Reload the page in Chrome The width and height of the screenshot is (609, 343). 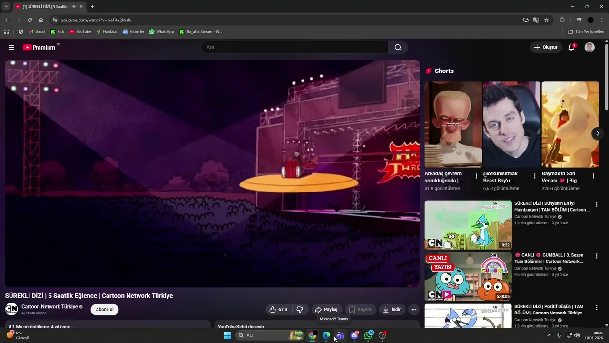pyautogui.click(x=29, y=20)
